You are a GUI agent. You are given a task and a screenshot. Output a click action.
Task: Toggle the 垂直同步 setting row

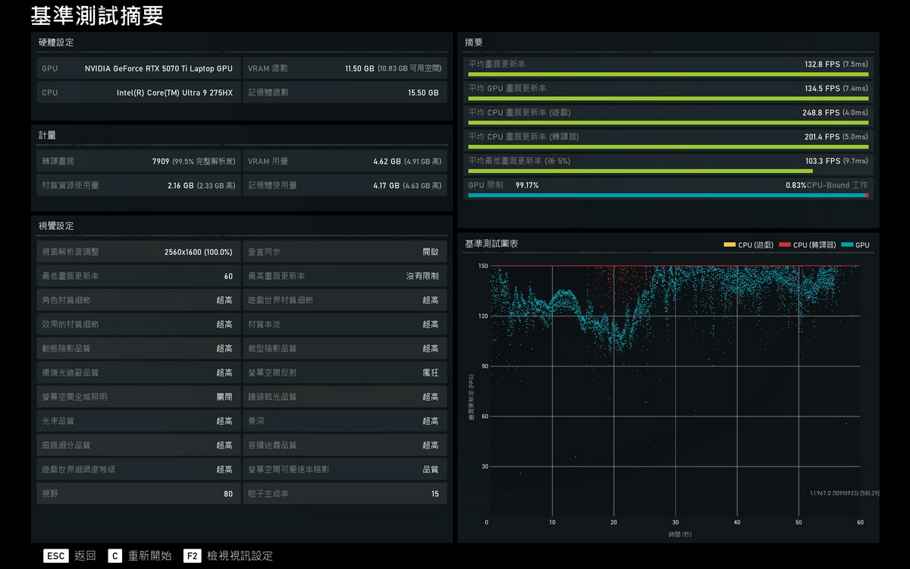[x=344, y=252]
